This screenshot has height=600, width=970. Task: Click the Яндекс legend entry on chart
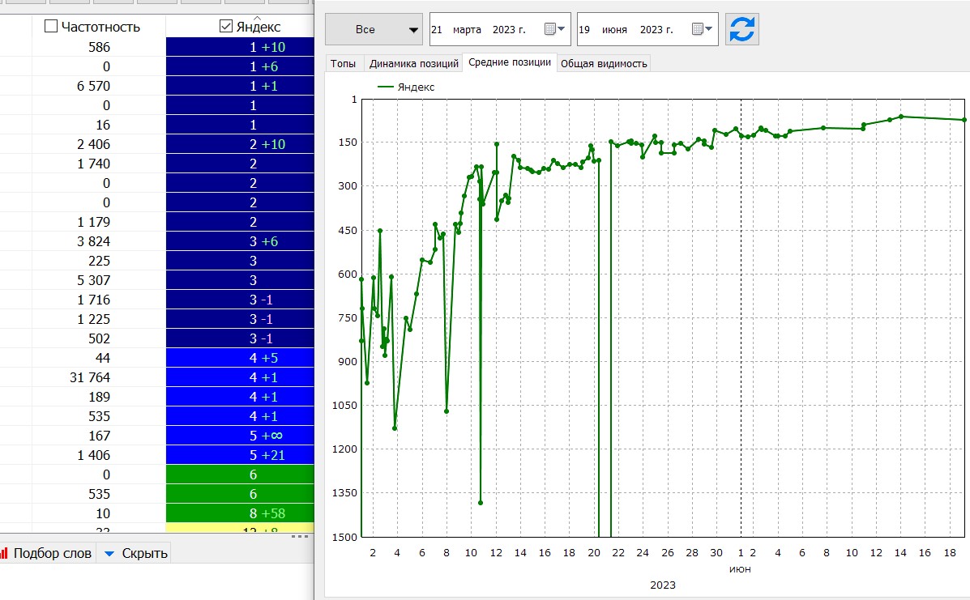(416, 87)
